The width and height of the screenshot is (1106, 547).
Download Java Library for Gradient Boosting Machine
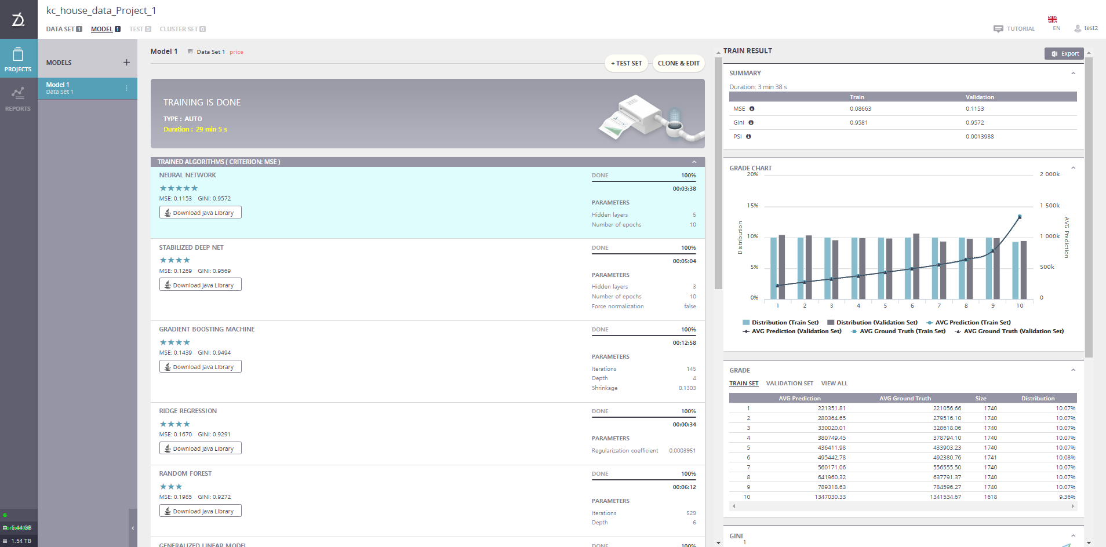[x=201, y=367]
